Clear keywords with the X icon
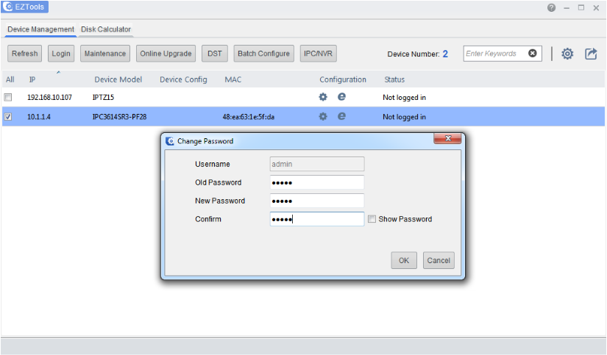This screenshot has width=607, height=355. tap(533, 54)
